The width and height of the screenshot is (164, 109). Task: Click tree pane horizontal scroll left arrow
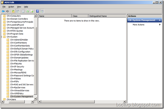2,101
